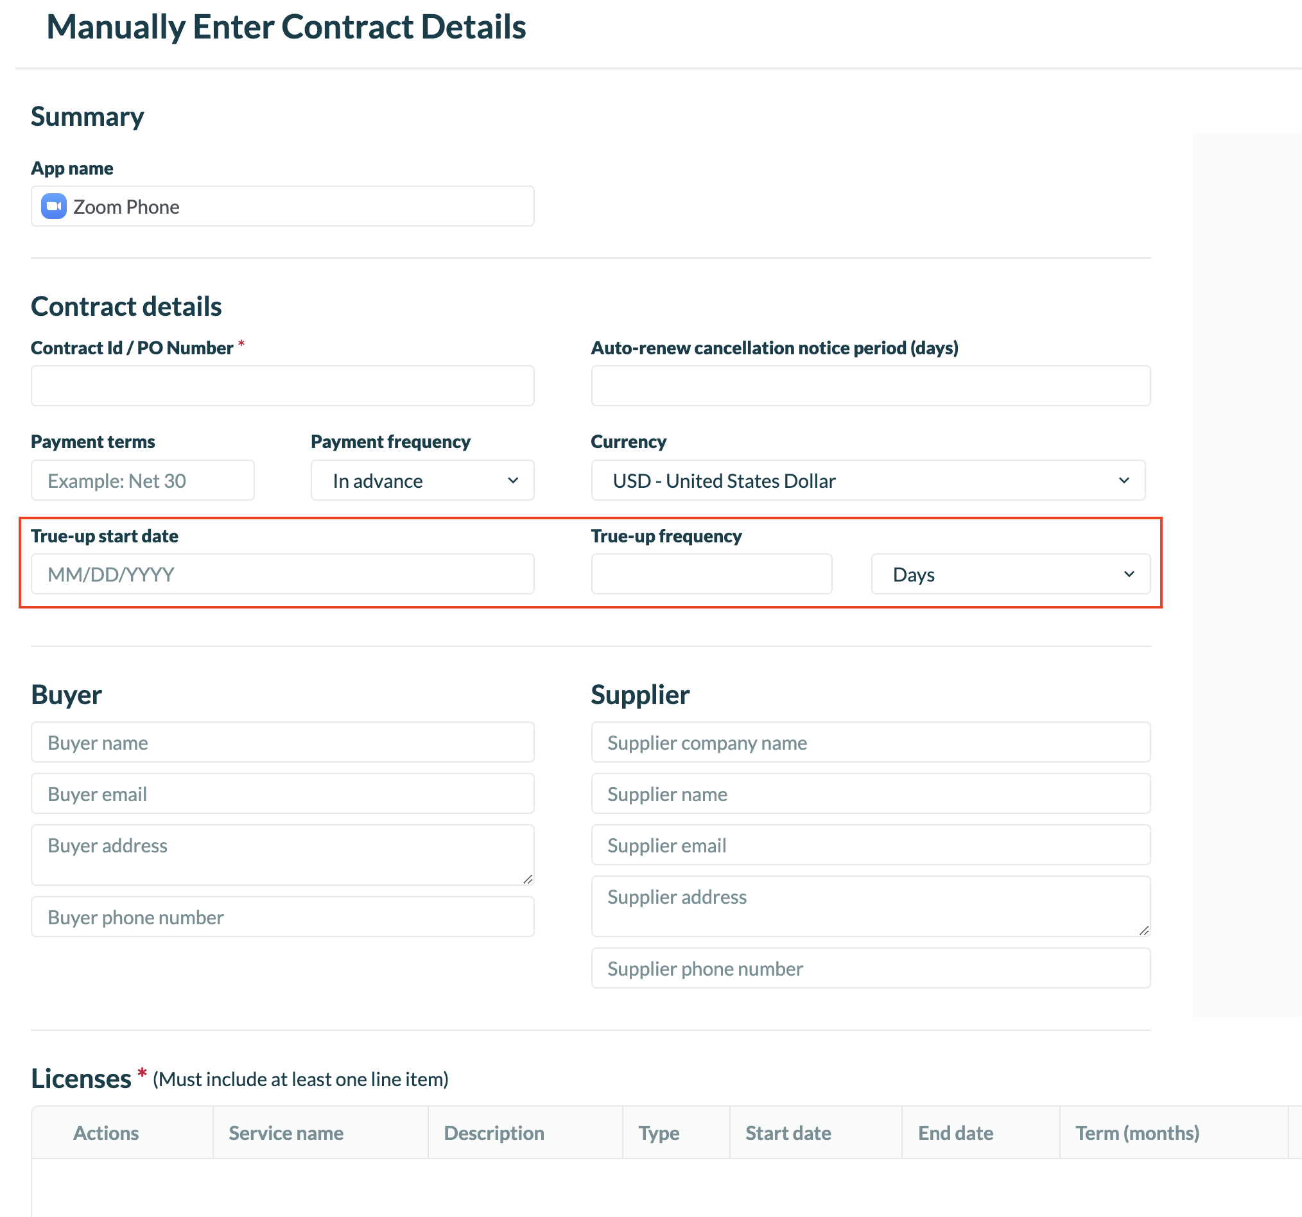The width and height of the screenshot is (1302, 1217).
Task: Select the True-up start date field
Action: pos(282,574)
